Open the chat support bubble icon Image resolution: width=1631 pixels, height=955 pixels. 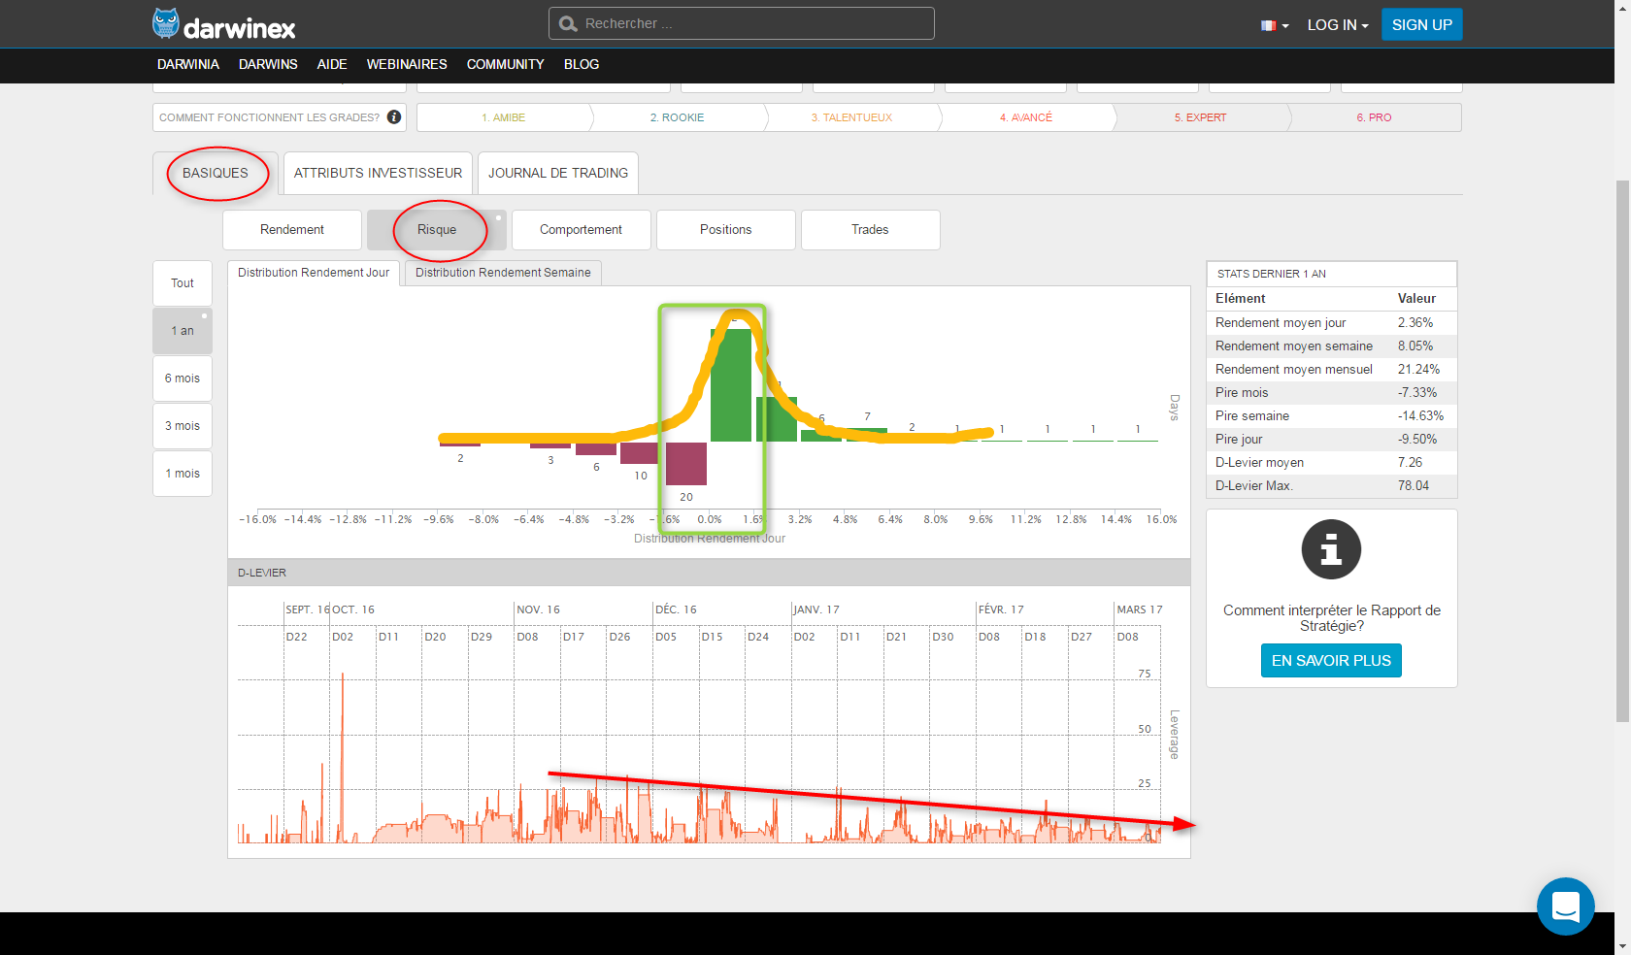(x=1565, y=906)
